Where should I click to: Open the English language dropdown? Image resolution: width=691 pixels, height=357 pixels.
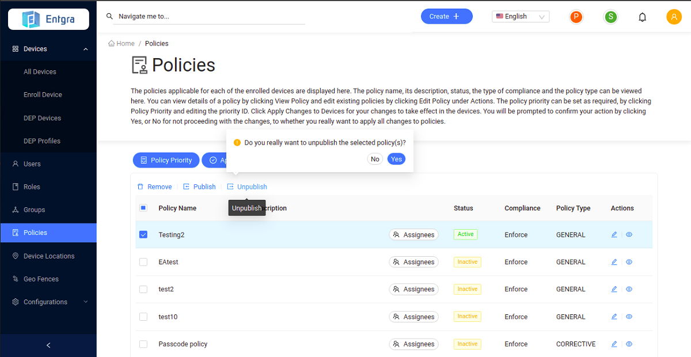pos(521,17)
